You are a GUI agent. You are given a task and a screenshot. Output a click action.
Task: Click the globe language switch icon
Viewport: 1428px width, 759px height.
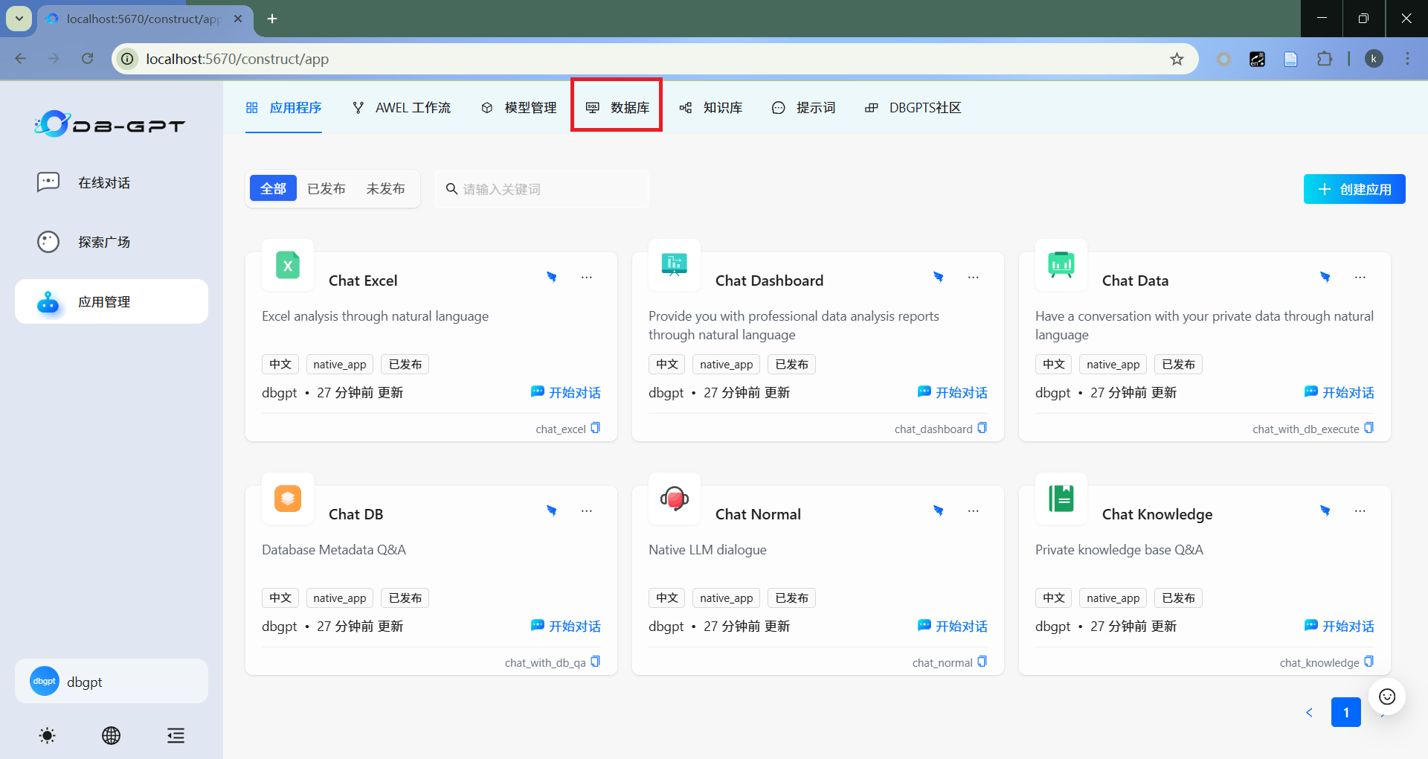point(111,736)
